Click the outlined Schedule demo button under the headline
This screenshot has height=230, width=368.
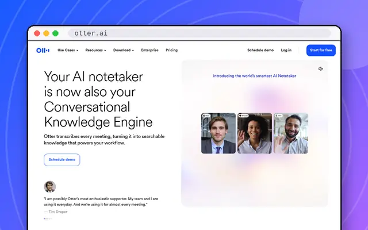pos(62,160)
